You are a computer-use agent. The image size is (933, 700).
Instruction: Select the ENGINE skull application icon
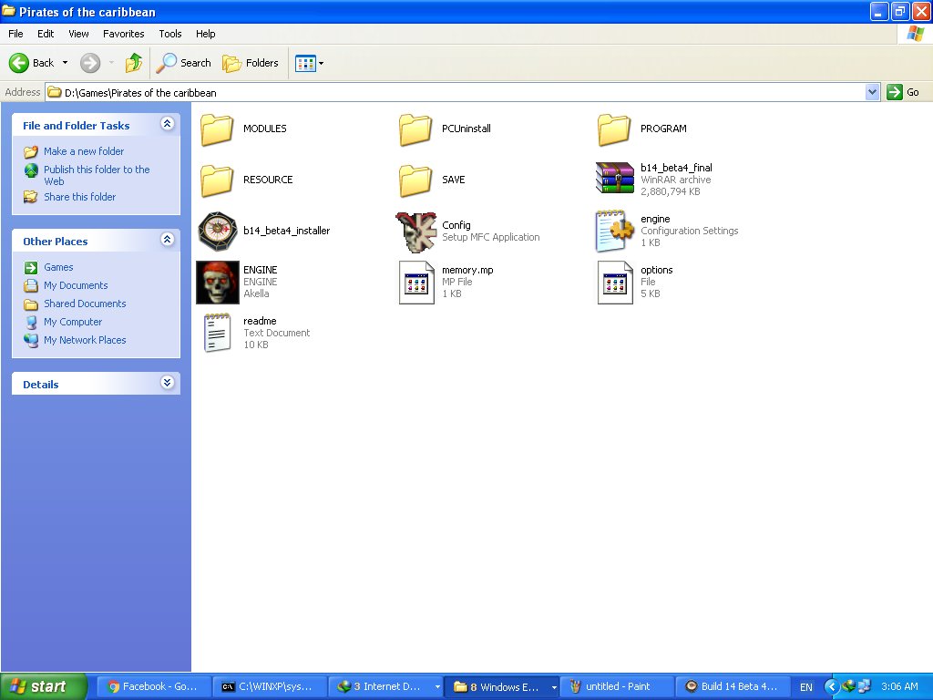point(218,283)
